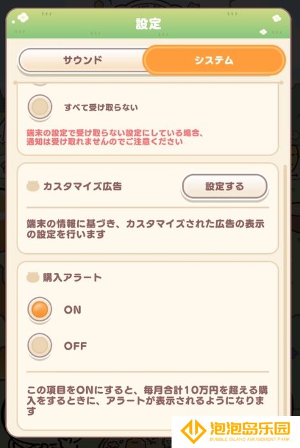300x448 pixels.
Task: Click the small flower below header's right corner
Action: click(263, 31)
